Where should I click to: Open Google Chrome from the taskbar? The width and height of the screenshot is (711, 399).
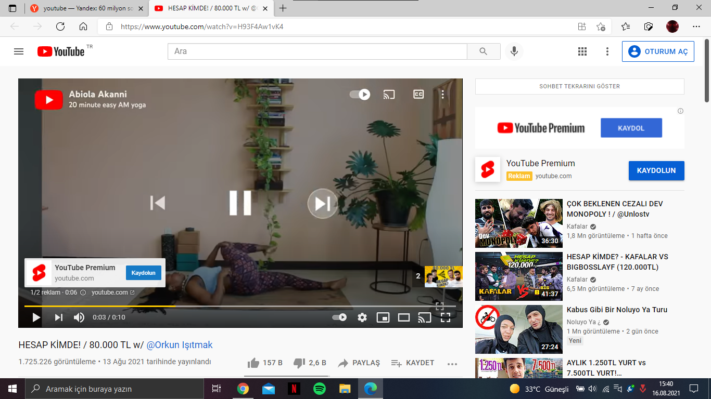[x=243, y=389]
